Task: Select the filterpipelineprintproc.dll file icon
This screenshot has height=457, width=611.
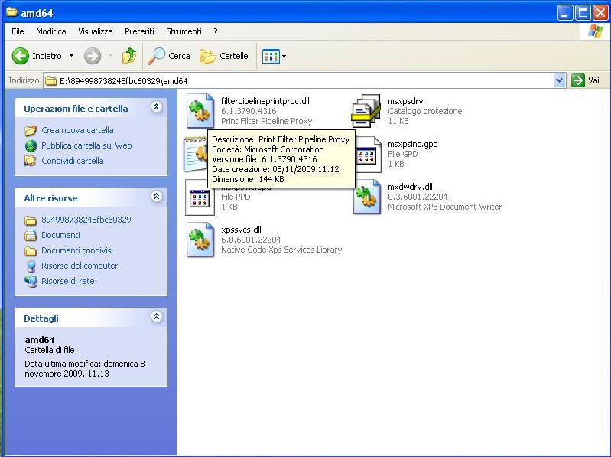Action: point(200,111)
